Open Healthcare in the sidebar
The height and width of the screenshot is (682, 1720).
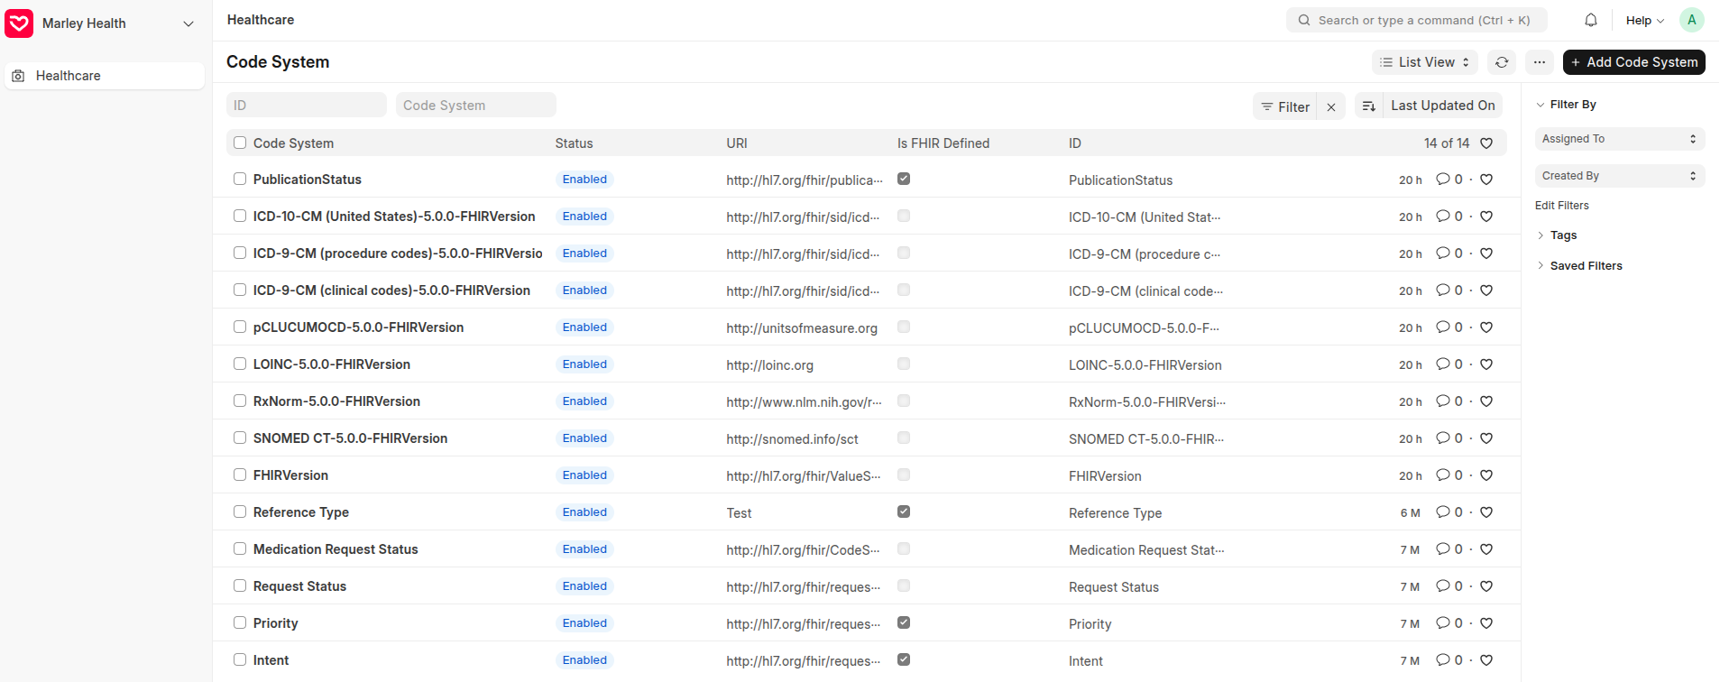coord(105,76)
